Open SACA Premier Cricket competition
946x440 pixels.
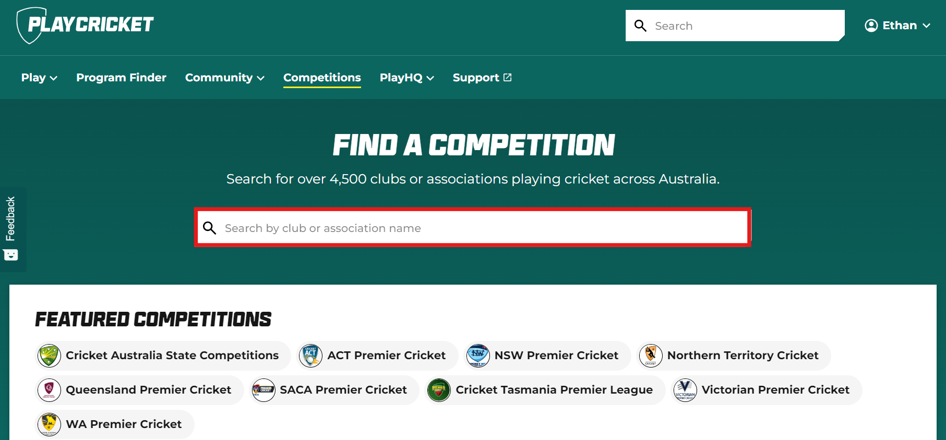[x=334, y=390]
